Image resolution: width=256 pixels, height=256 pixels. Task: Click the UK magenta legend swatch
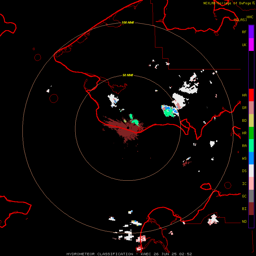pos(251,45)
